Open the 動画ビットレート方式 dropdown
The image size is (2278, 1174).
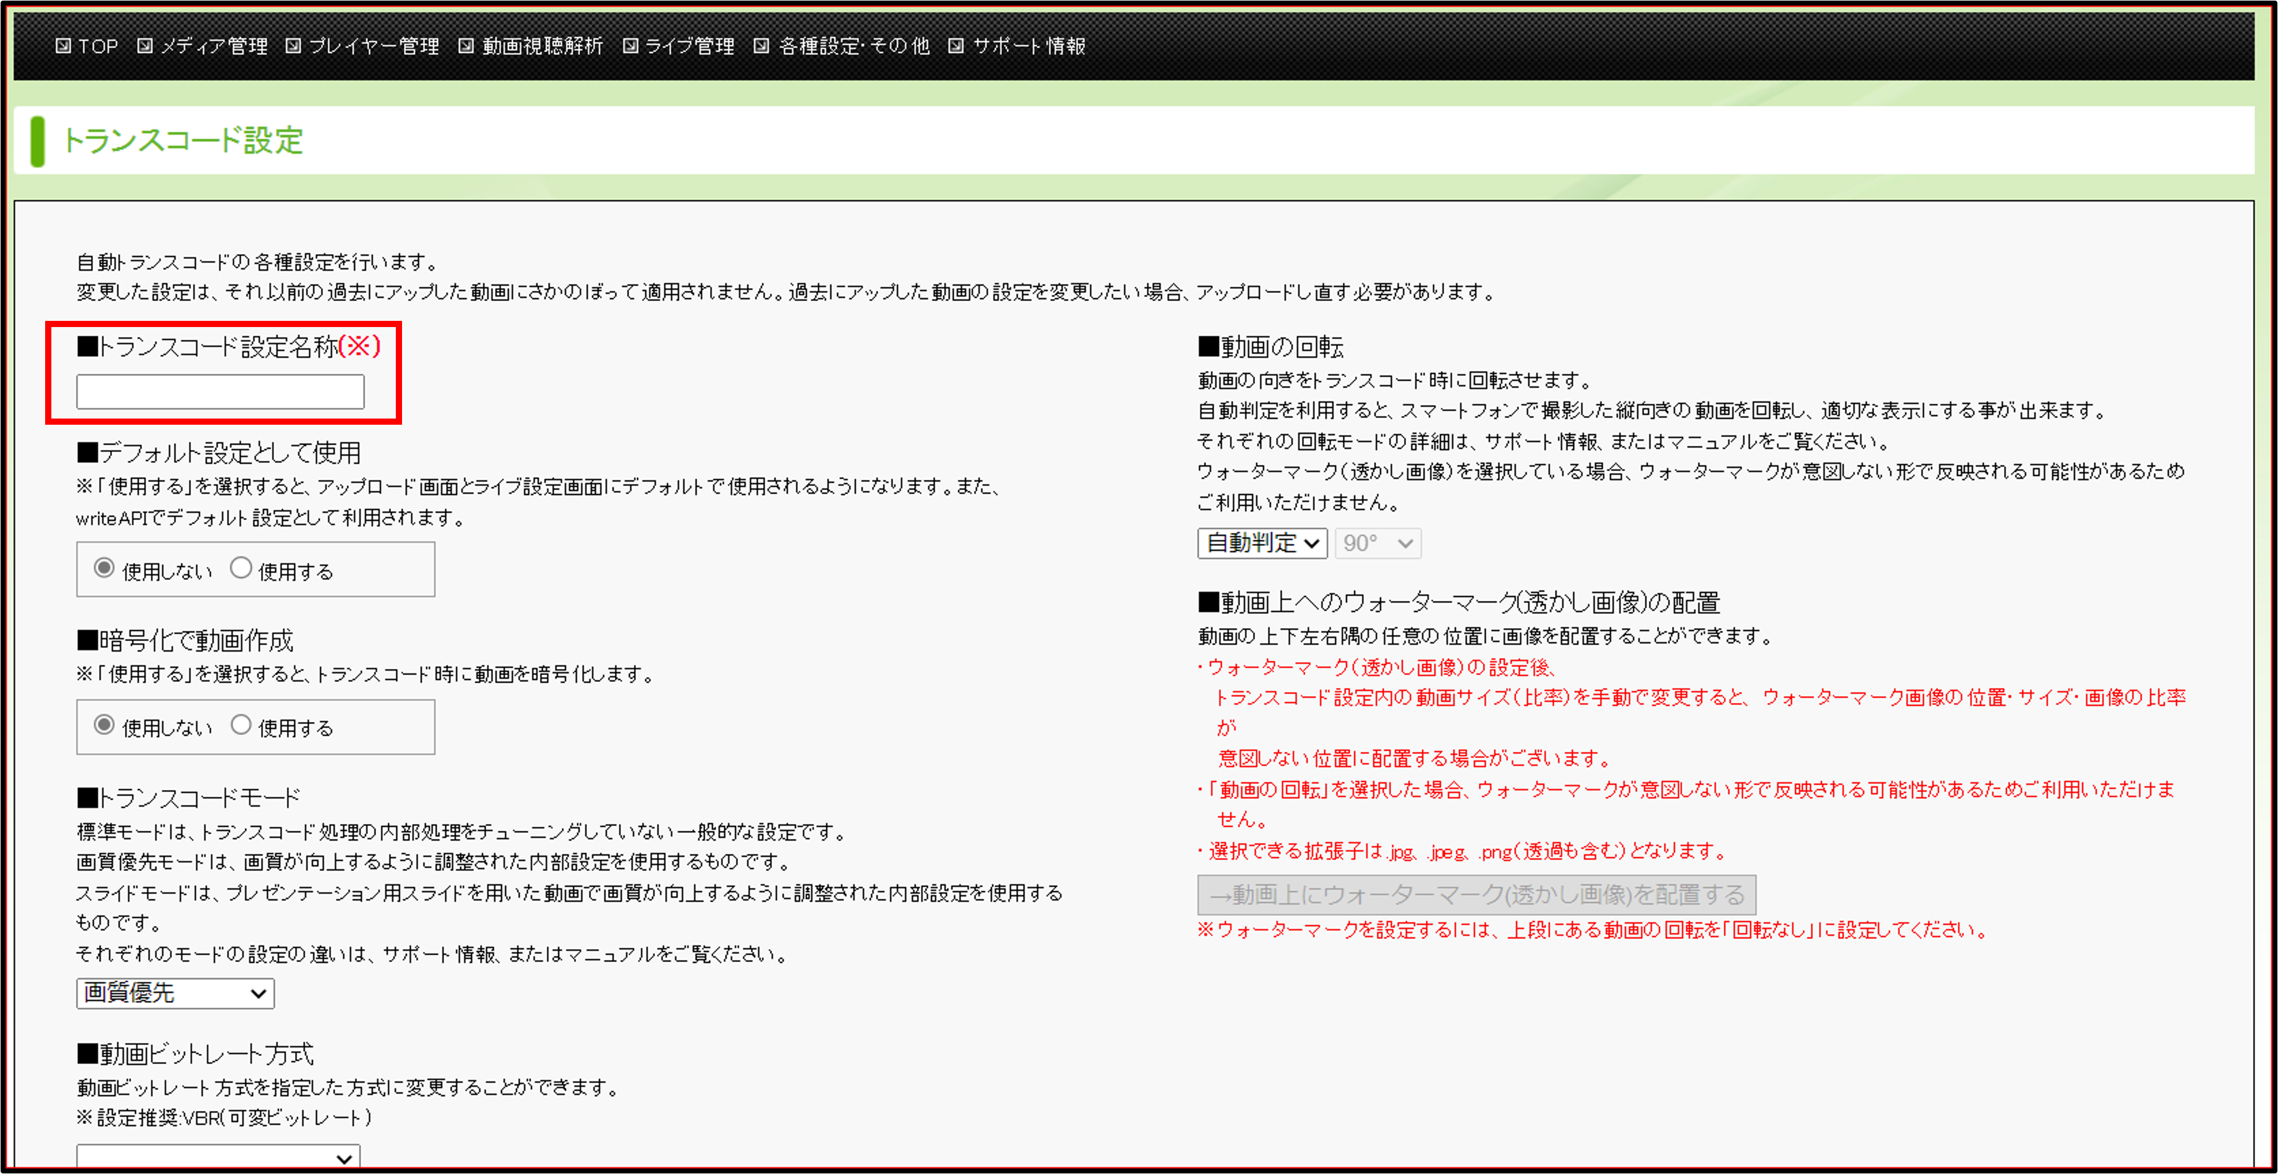[x=218, y=1156]
